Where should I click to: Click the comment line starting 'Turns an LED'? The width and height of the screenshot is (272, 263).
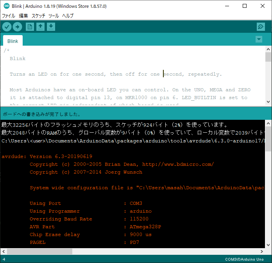coord(116,74)
